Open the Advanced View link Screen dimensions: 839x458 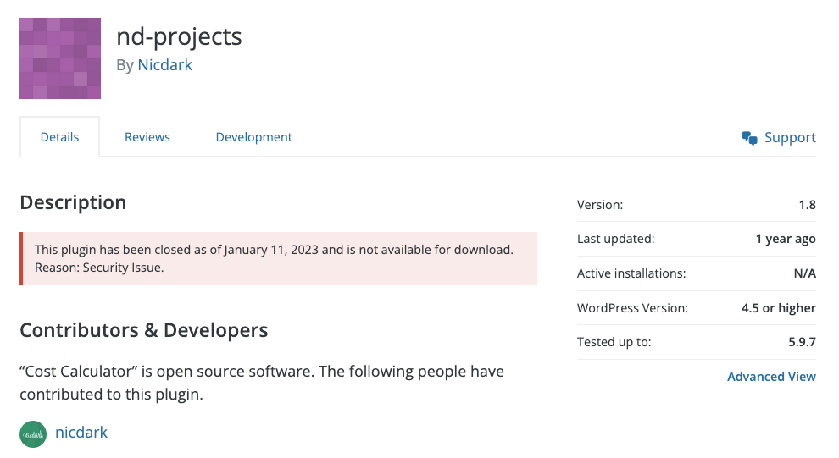pyautogui.click(x=771, y=377)
